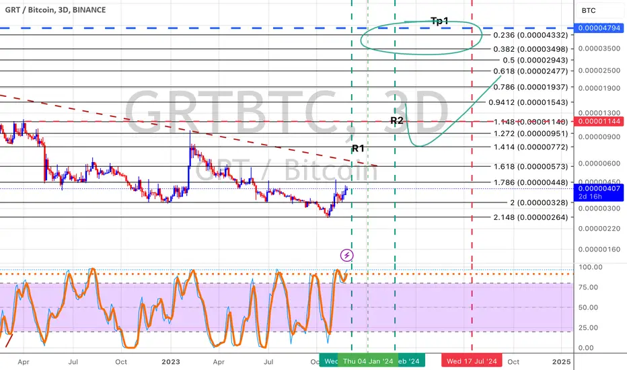Image resolution: width=627 pixels, height=370 pixels.
Task: Click the R2 text annotation
Action: click(397, 120)
